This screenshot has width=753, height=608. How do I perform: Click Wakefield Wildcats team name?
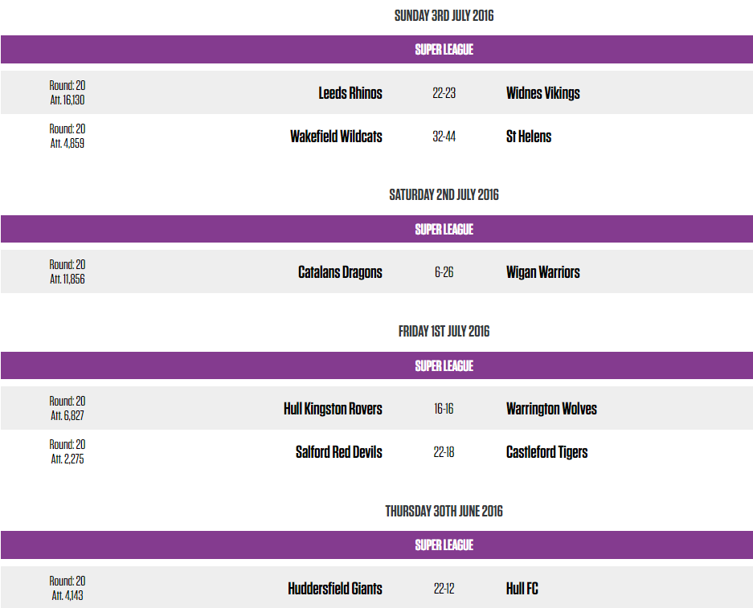click(x=336, y=137)
